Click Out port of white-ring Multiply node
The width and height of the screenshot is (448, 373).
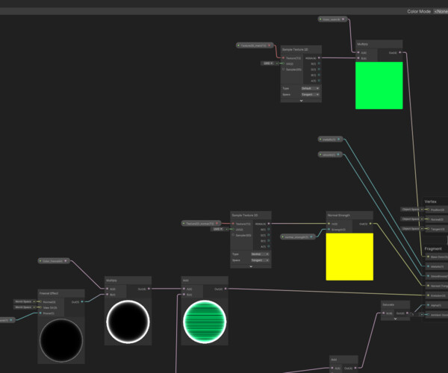coord(149,289)
